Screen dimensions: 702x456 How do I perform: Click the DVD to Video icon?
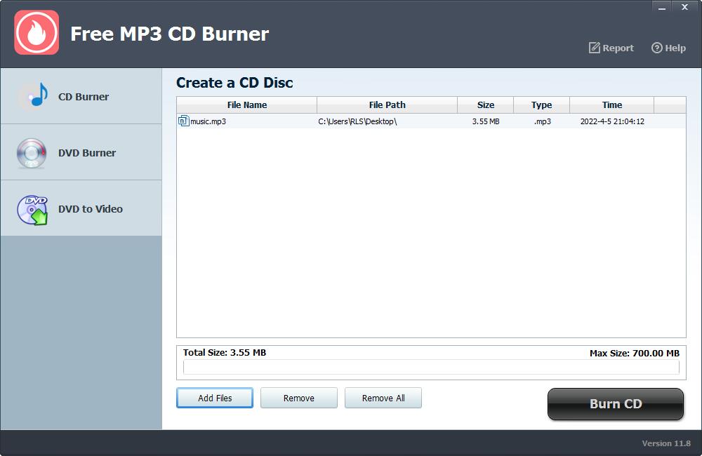32,210
